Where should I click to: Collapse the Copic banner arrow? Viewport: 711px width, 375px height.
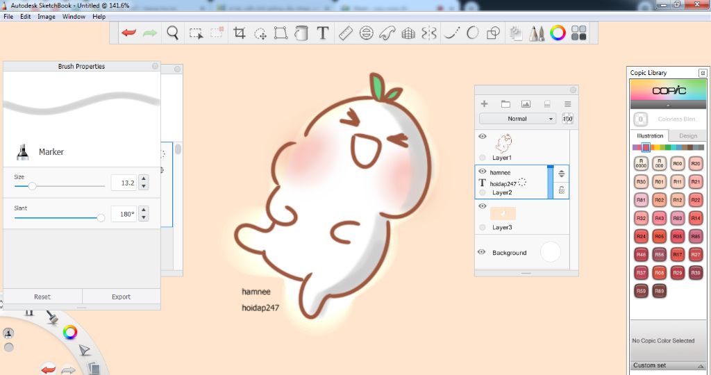668,105
